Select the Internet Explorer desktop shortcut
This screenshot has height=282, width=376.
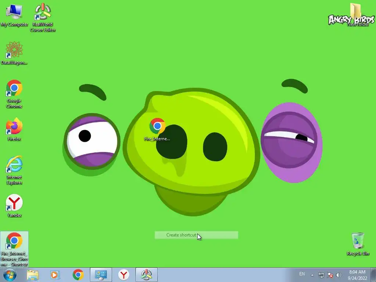pos(14,170)
